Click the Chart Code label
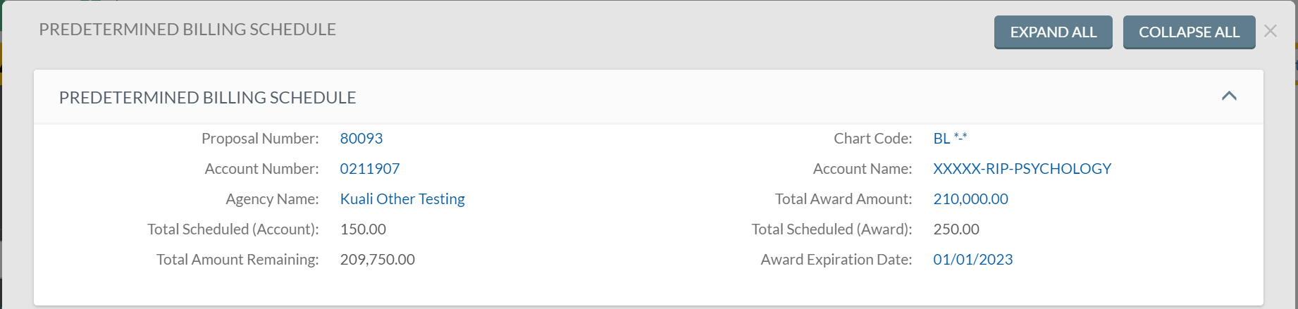1298x309 pixels. point(873,139)
